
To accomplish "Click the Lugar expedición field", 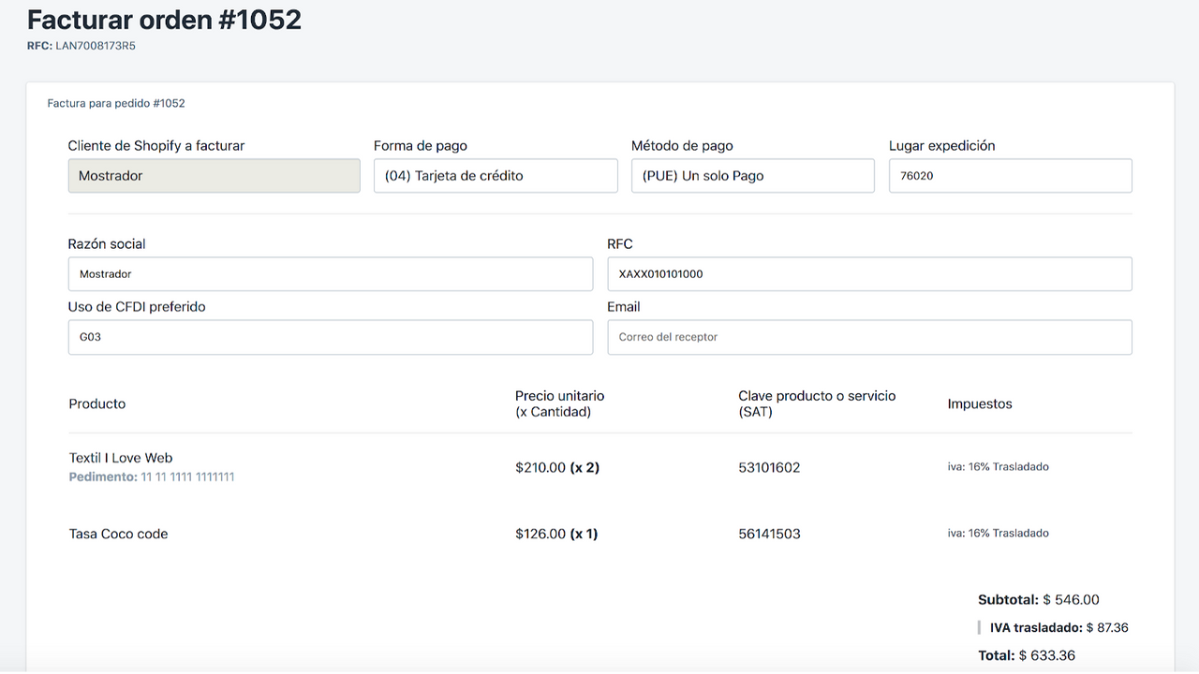I will 1010,175.
